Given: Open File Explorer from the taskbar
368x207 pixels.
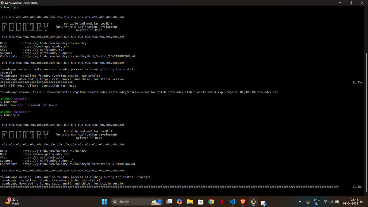Looking at the screenshot, I should coord(190,202).
